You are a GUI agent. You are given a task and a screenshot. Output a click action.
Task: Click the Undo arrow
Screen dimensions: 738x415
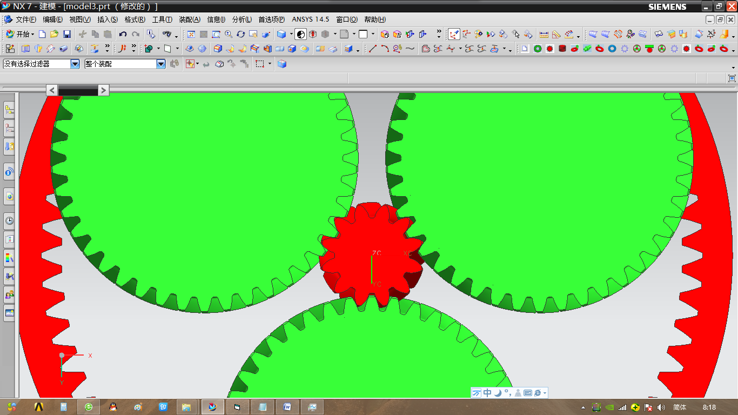click(x=123, y=34)
